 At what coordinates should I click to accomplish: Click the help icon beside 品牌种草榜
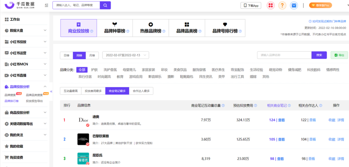point(128,31)
